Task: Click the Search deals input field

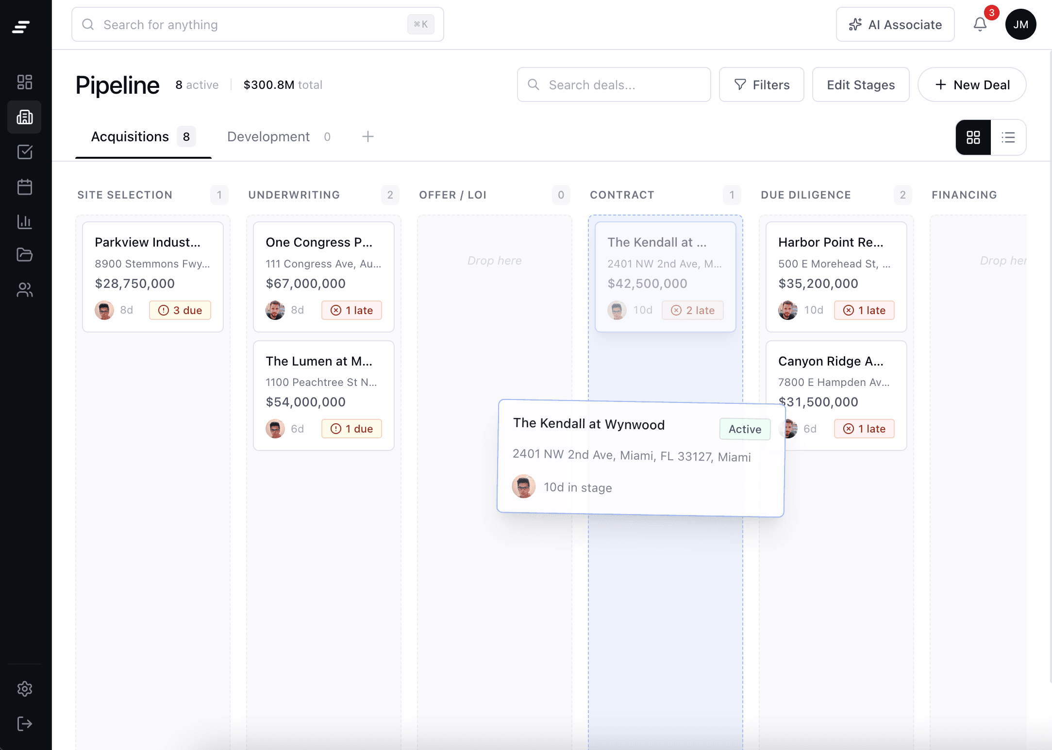Action: [x=614, y=85]
